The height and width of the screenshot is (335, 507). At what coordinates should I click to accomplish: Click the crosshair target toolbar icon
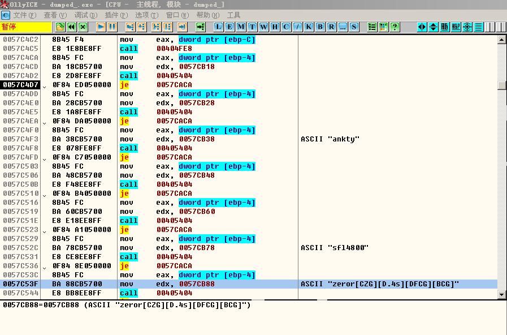467,27
